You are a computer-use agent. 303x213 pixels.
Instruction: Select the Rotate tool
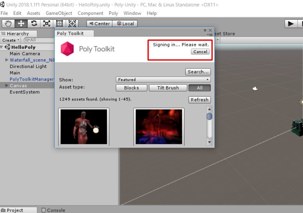34,24
